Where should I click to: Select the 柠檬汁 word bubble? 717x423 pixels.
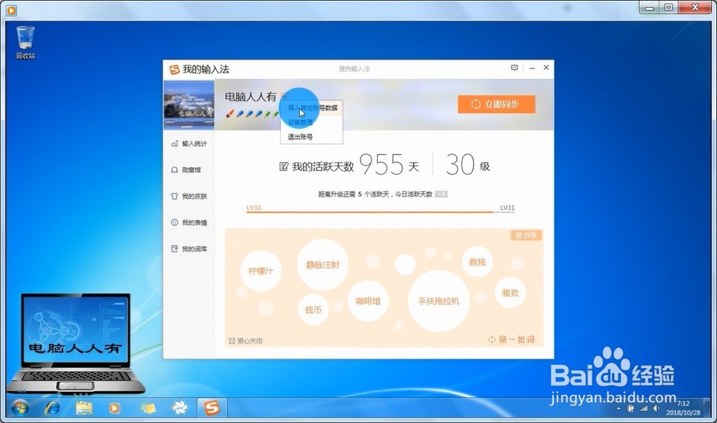(261, 271)
